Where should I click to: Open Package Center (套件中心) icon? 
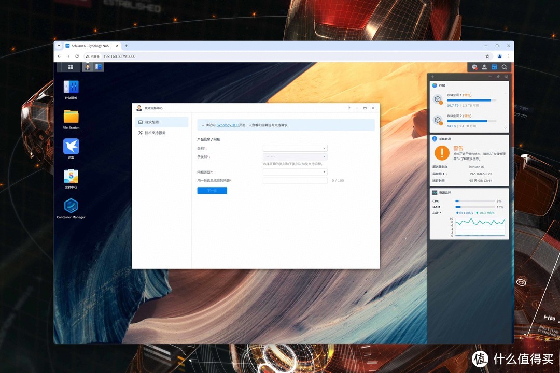[x=71, y=176]
